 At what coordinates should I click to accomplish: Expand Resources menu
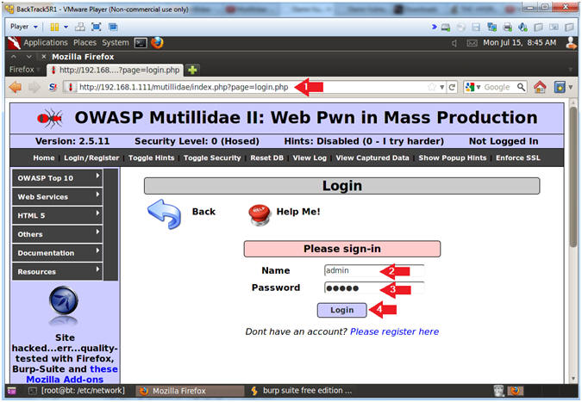point(57,271)
